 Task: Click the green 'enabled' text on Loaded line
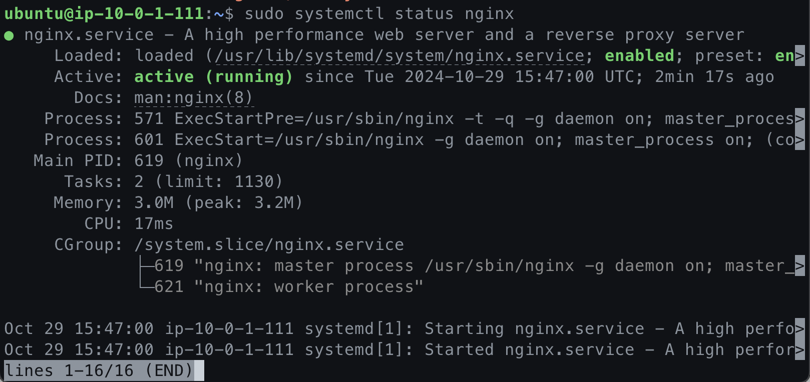[639, 55]
